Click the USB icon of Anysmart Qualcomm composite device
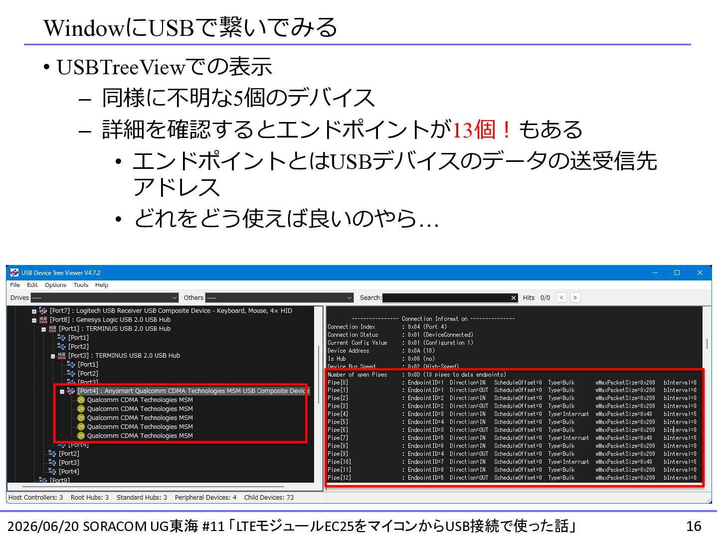Image resolution: width=718 pixels, height=538 pixels. click(x=71, y=391)
